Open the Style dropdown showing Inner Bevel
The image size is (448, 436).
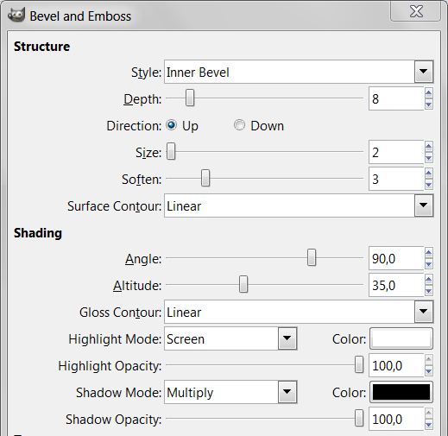point(299,72)
